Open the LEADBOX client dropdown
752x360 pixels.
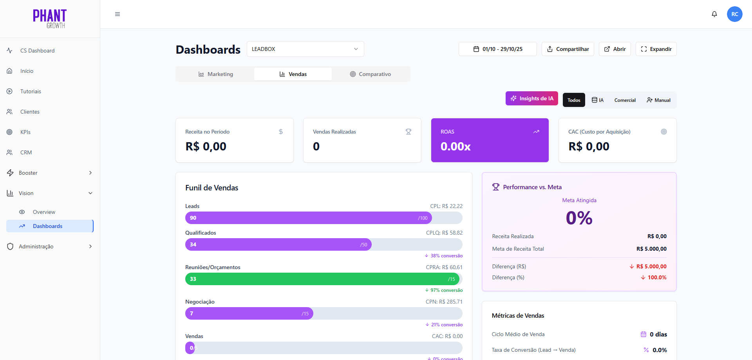[305, 49]
